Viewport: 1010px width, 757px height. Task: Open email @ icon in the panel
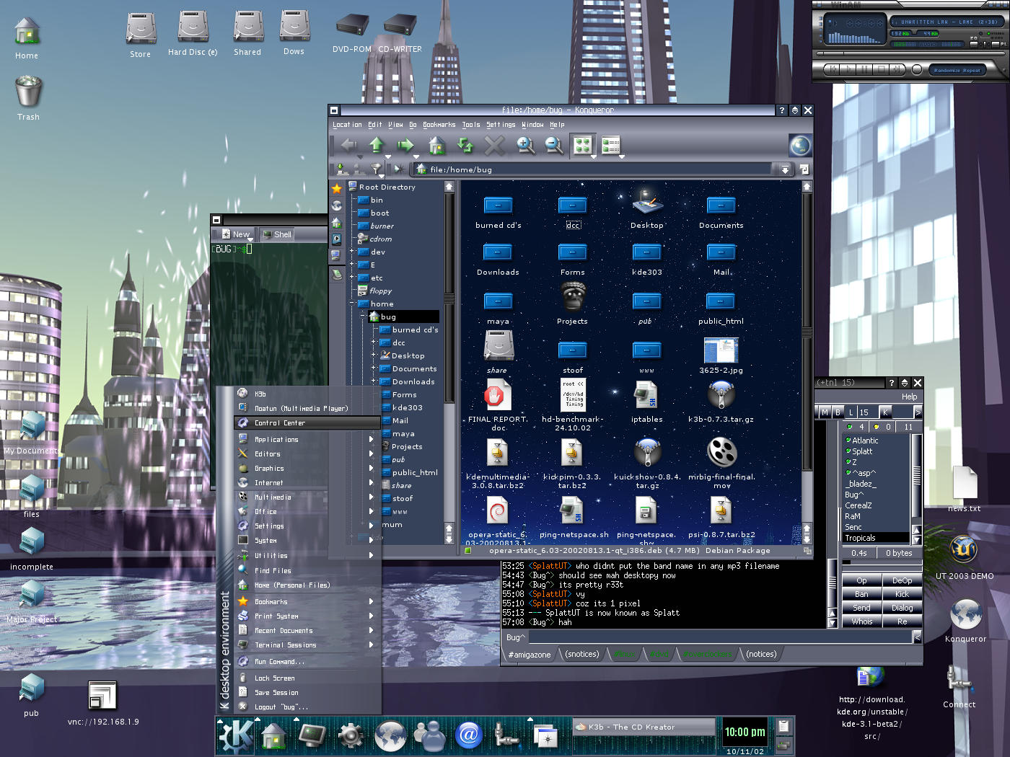468,735
